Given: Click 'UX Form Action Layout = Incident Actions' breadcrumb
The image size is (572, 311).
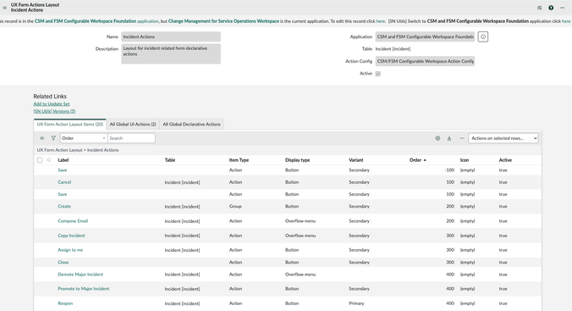Looking at the screenshot, I should click(x=77, y=150).
